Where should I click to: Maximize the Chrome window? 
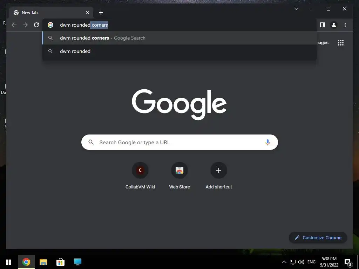pos(328,9)
